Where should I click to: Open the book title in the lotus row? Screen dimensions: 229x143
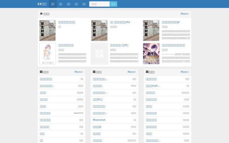[97, 86]
